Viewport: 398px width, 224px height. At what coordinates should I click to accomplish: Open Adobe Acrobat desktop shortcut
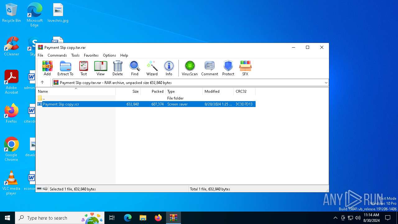click(x=12, y=82)
